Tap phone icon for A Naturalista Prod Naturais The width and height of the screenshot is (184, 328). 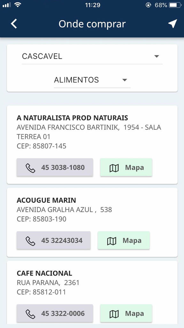click(x=30, y=168)
